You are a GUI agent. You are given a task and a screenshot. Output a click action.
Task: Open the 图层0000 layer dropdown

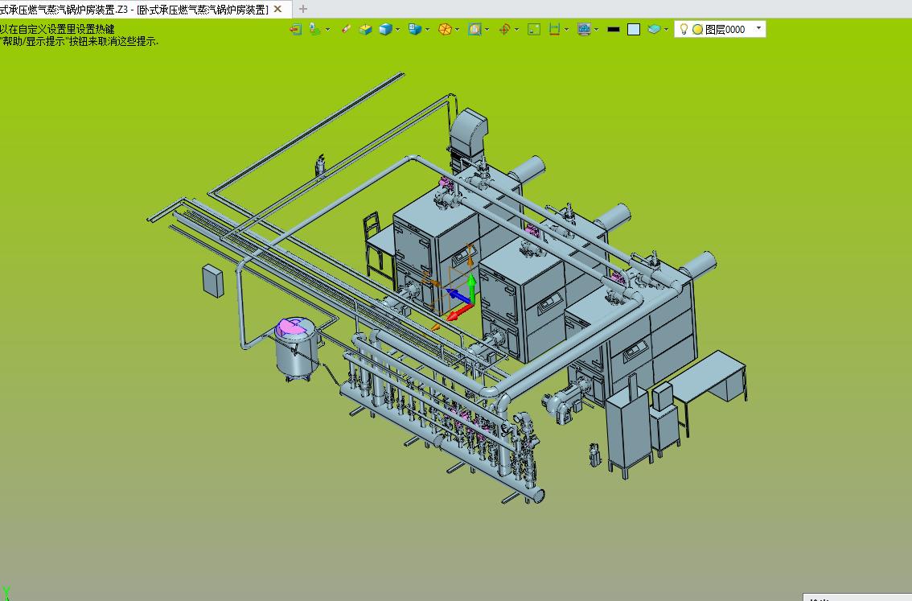point(758,28)
